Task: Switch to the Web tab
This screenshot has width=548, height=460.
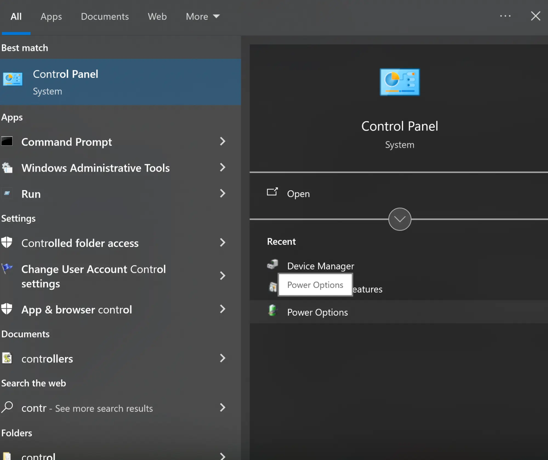Action: [157, 16]
